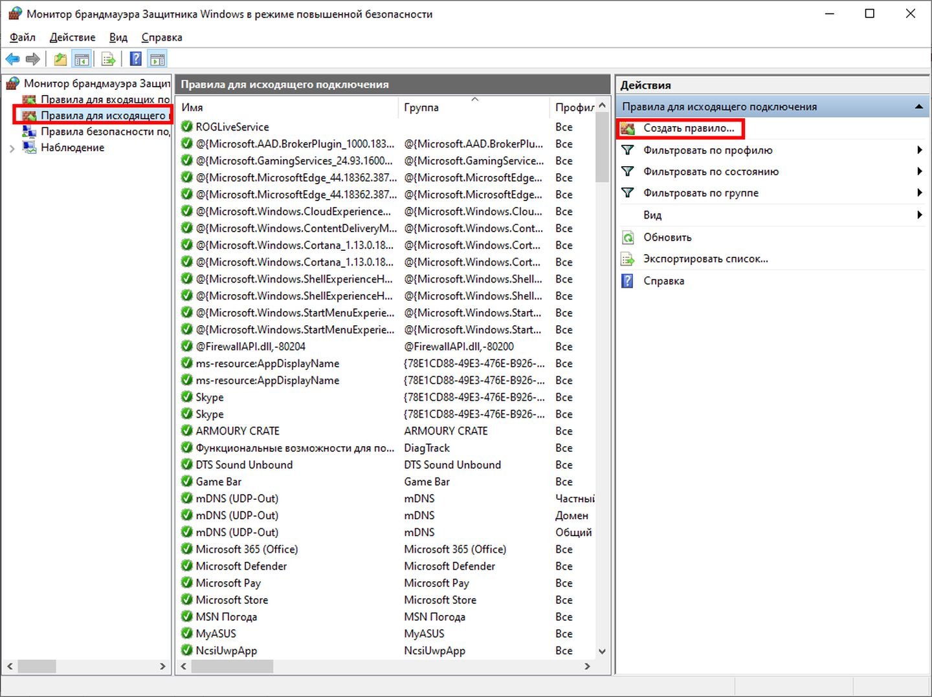The width and height of the screenshot is (932, 697).
Task: Click the green check icon of ARMOURY CRATE
Action: click(x=187, y=431)
